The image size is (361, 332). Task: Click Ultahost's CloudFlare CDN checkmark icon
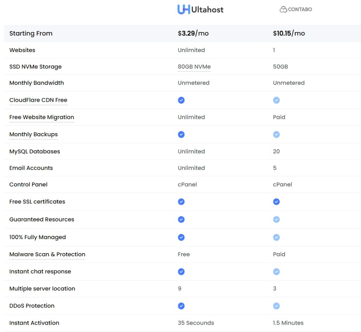point(181,100)
